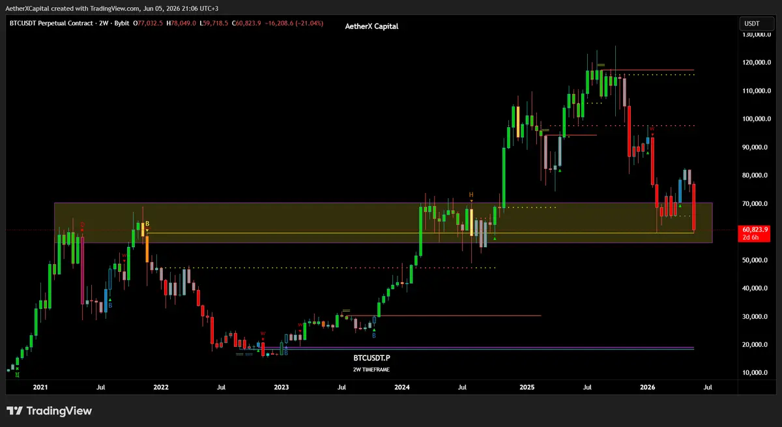This screenshot has height=427, width=782.
Task: Click the 2023 label on time axis
Action: [x=282, y=387]
